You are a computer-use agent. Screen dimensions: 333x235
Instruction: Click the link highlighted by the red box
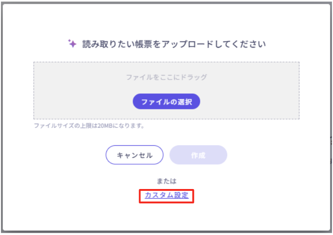pyautogui.click(x=166, y=195)
